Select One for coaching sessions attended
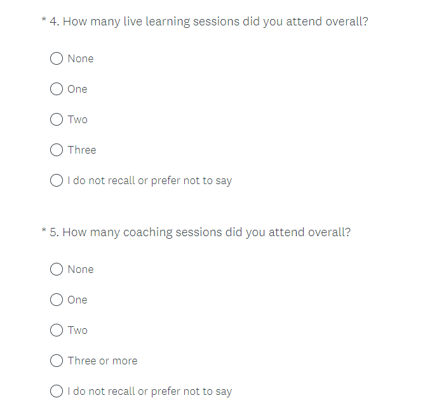This screenshot has height=412, width=446. [x=57, y=300]
